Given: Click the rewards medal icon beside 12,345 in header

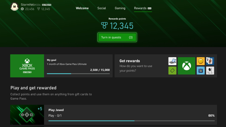Looking at the screenshot, I should (38, 9).
